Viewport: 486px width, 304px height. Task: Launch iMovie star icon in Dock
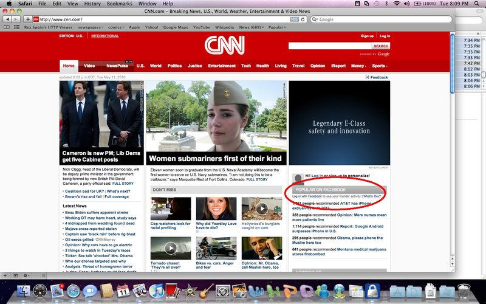[x=190, y=291]
